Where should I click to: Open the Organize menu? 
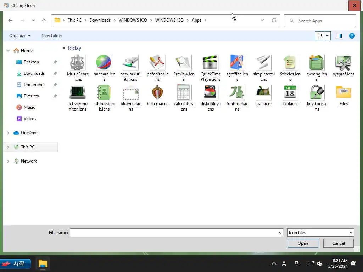coord(20,36)
